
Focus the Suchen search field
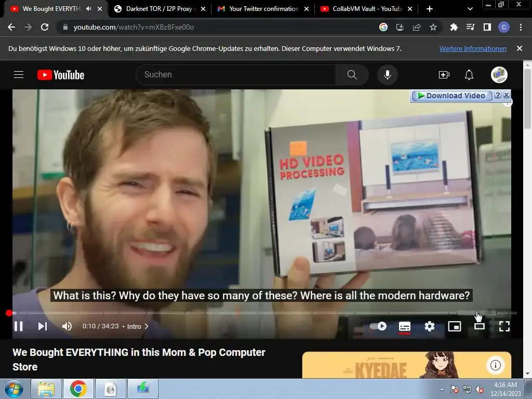coord(236,75)
